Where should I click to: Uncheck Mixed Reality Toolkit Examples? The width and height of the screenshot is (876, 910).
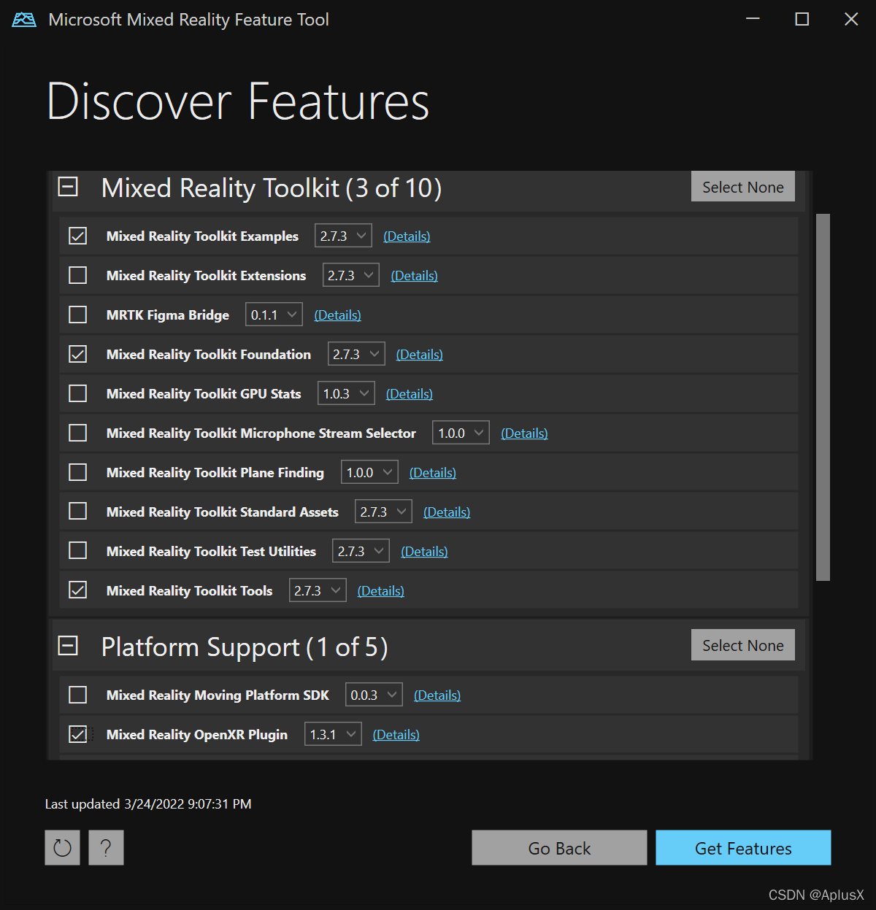[77, 235]
